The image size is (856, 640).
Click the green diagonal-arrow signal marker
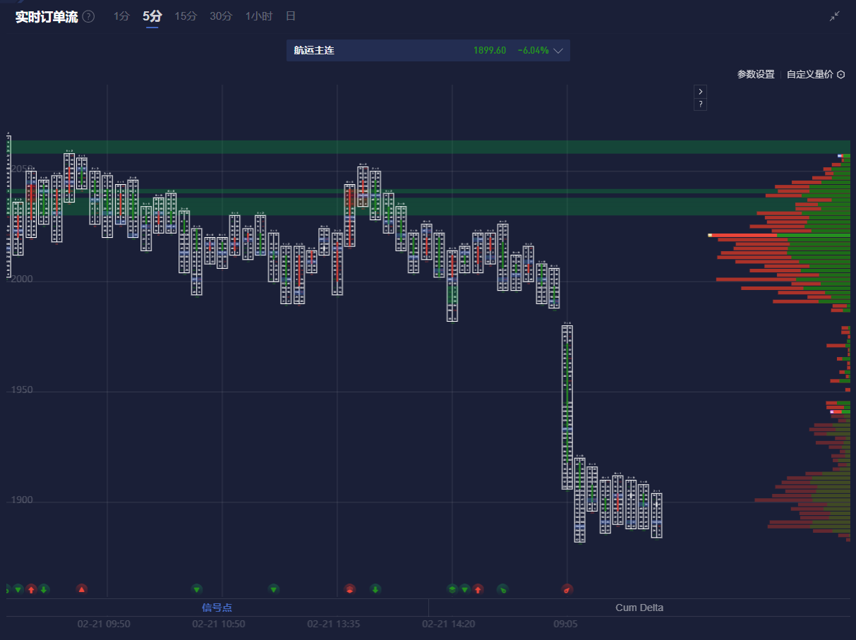click(x=502, y=588)
